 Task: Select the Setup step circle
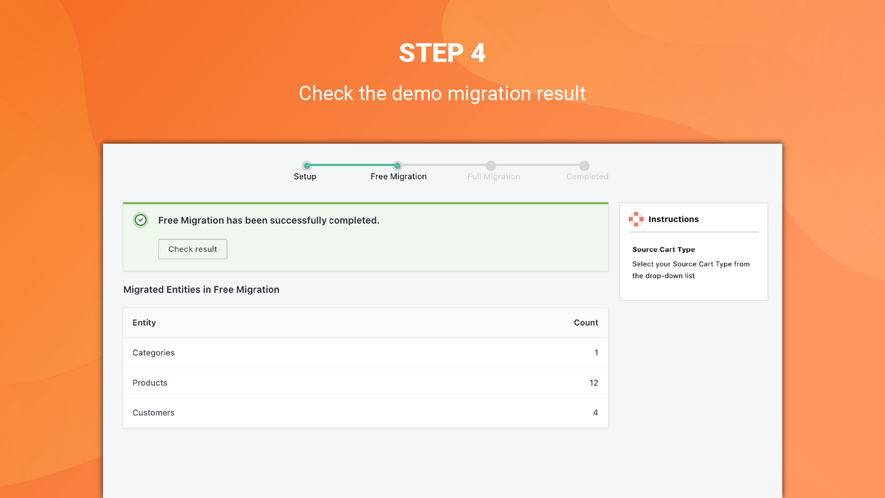(305, 166)
